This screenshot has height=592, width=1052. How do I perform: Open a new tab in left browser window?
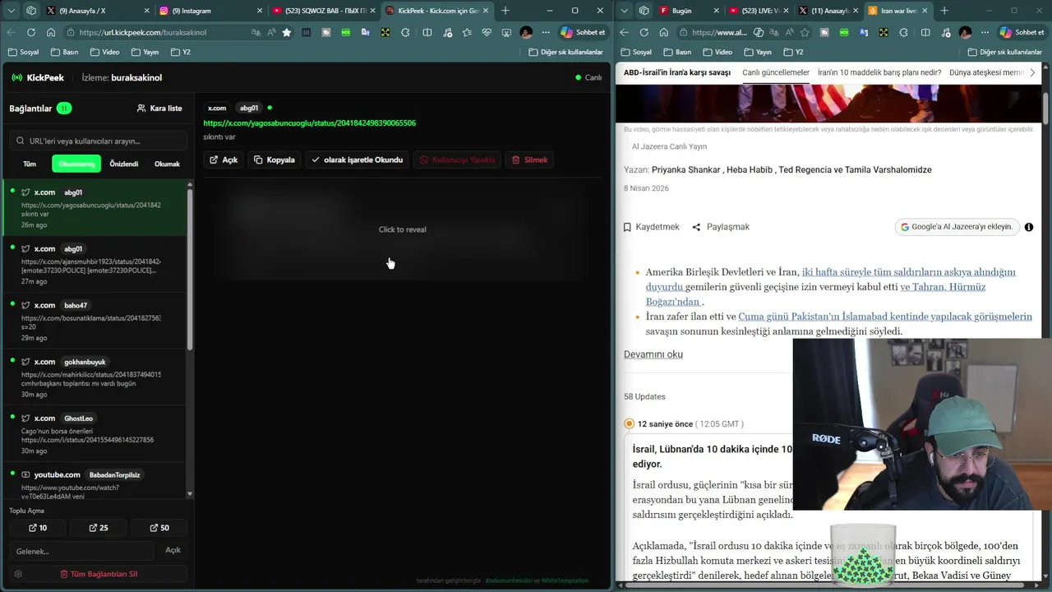click(505, 11)
